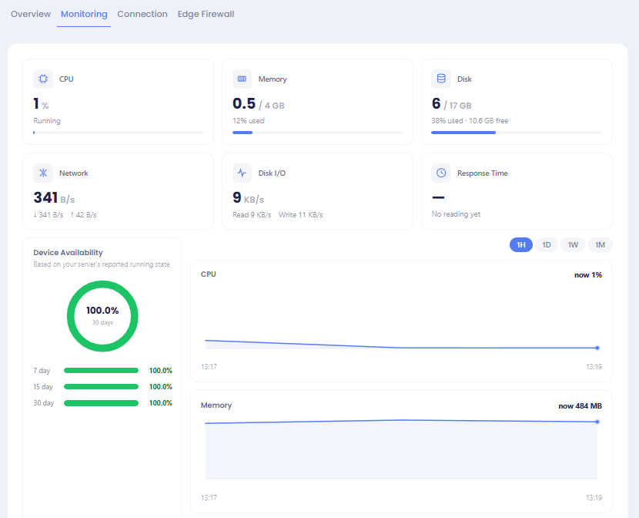Click the 'now 1%' CPU label
The width and height of the screenshot is (639, 518).
588,275
